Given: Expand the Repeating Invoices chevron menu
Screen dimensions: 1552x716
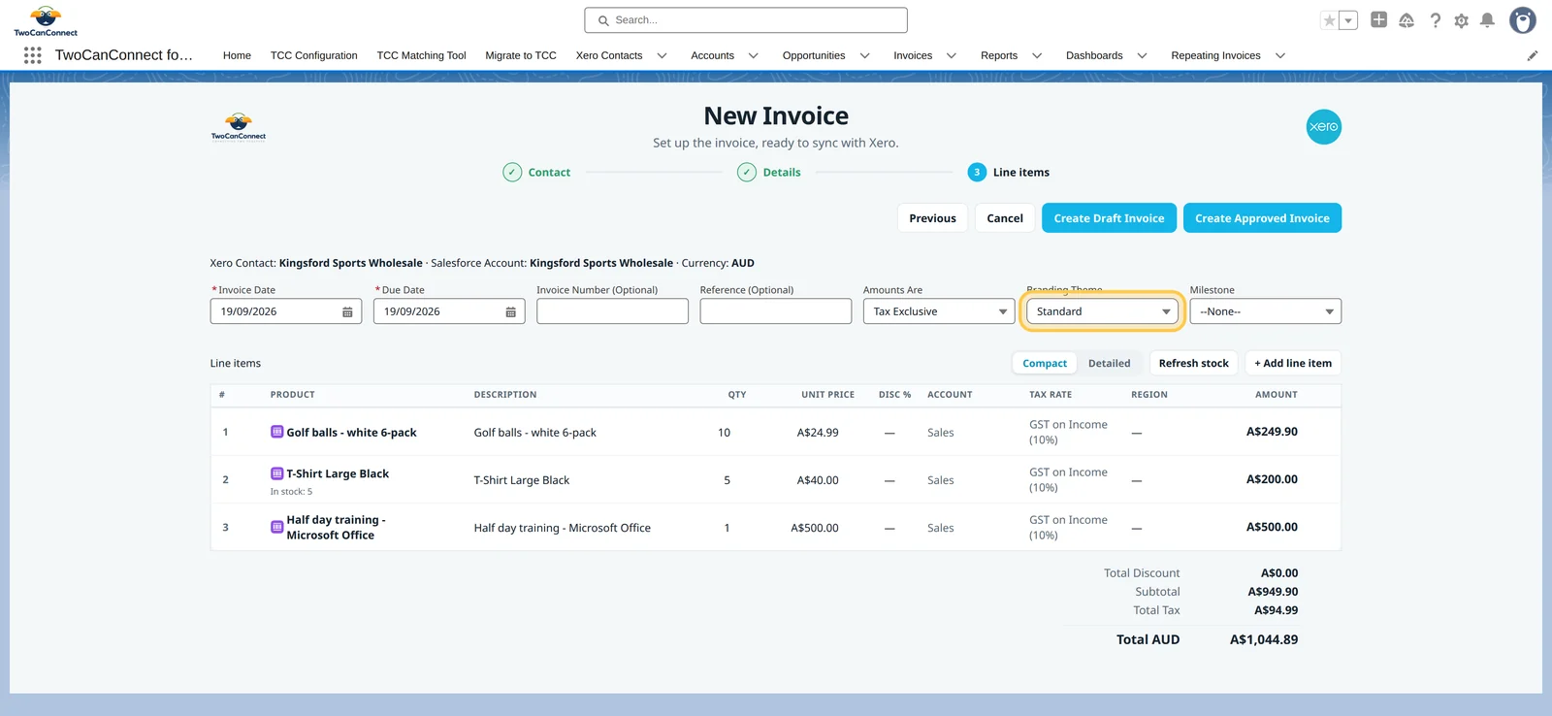Looking at the screenshot, I should 1279,55.
